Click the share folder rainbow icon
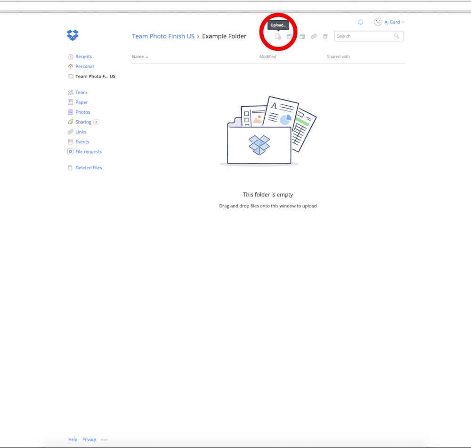The image size is (471, 448). [x=302, y=37]
